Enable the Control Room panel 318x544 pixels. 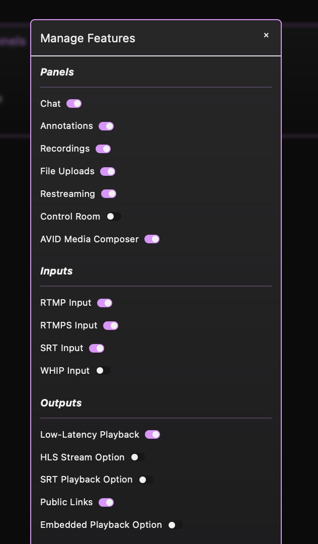point(114,217)
